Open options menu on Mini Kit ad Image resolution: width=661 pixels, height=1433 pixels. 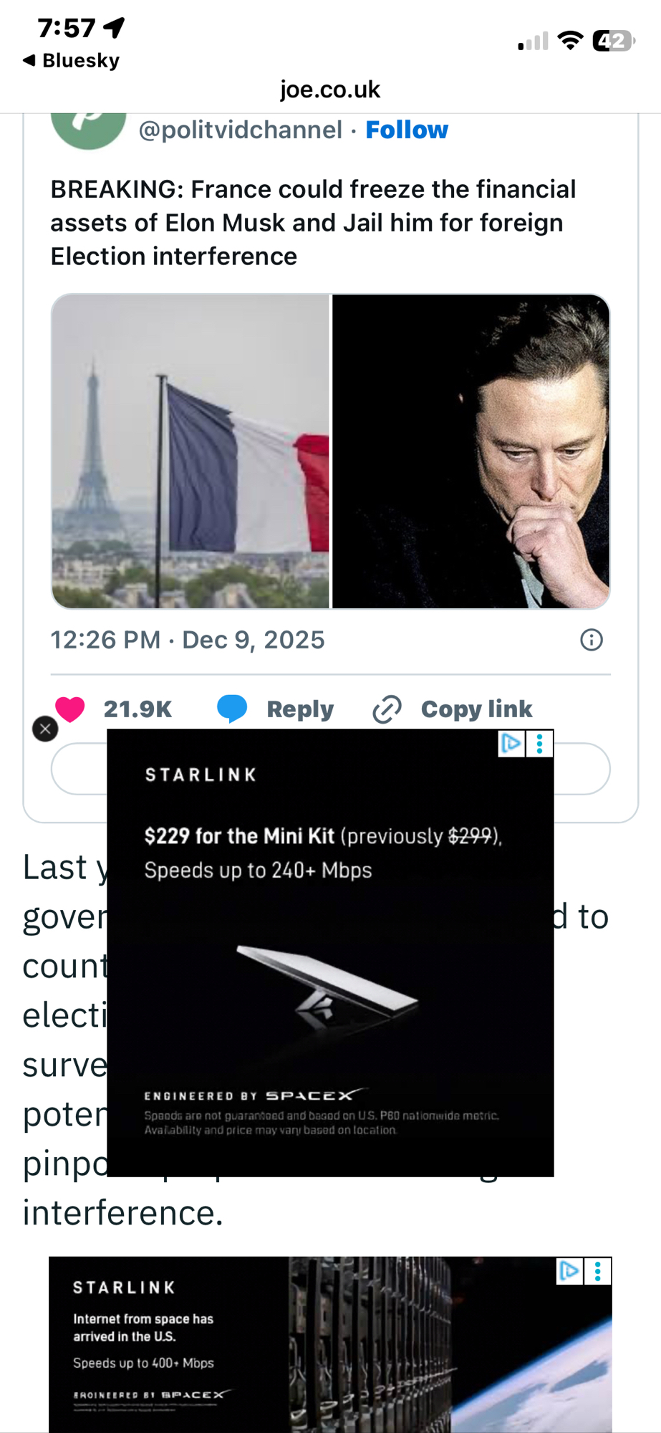click(540, 744)
